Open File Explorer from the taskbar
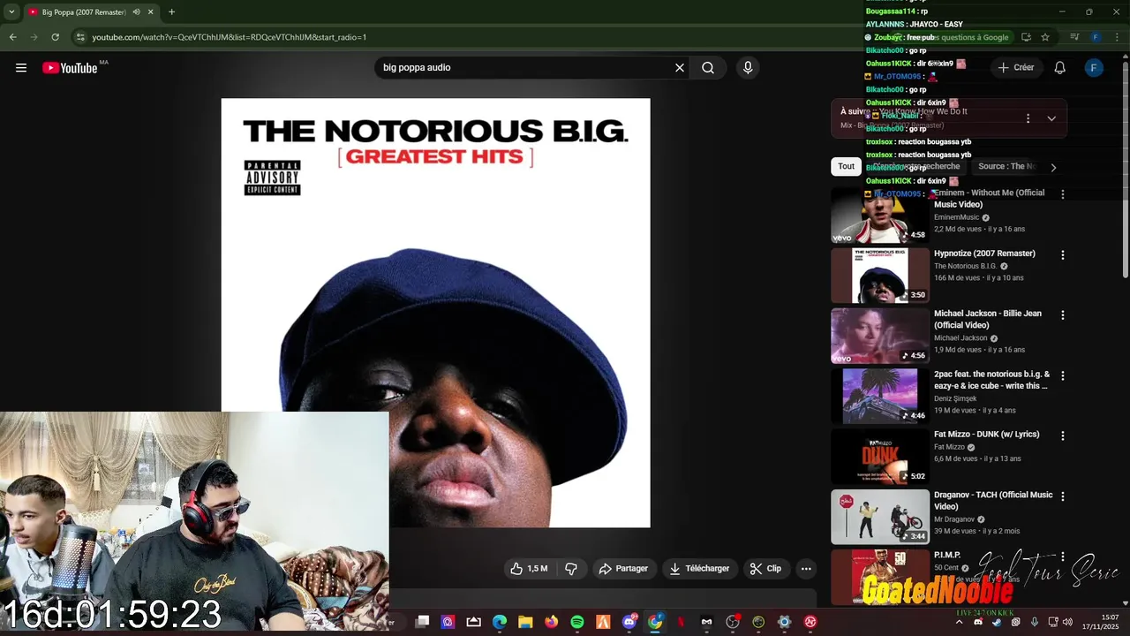 [525, 622]
